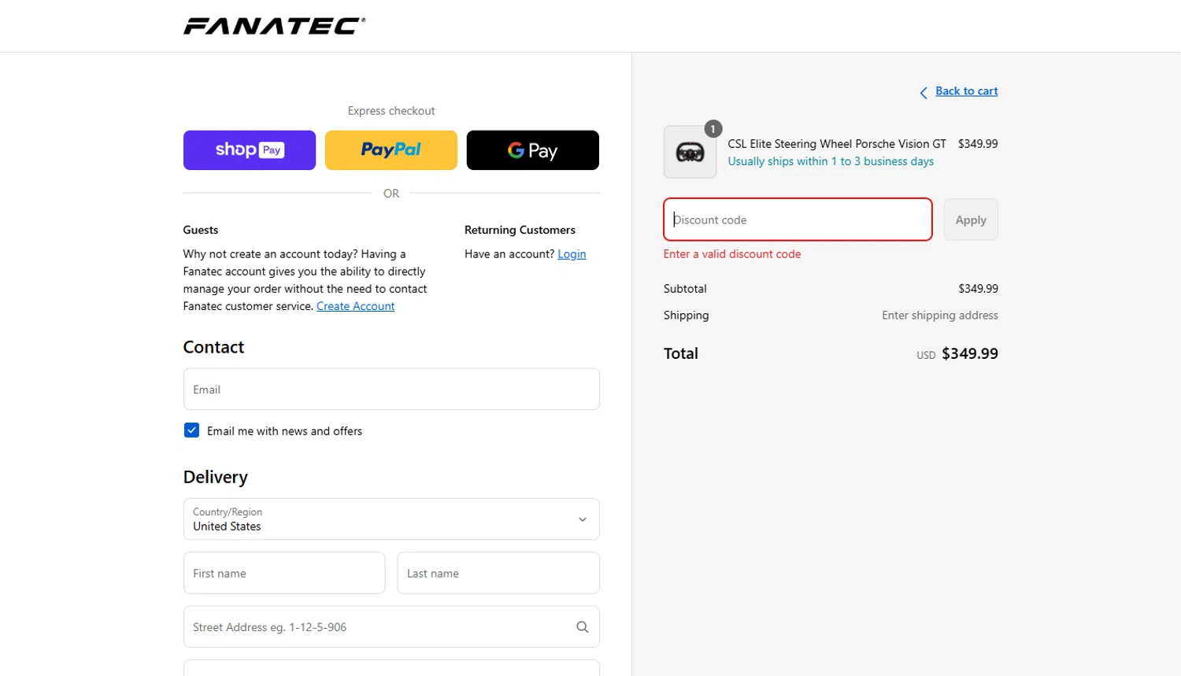Viewport: 1181px width, 676px height.
Task: Click the 'Enter a valid discount code' error
Action: pos(732,254)
